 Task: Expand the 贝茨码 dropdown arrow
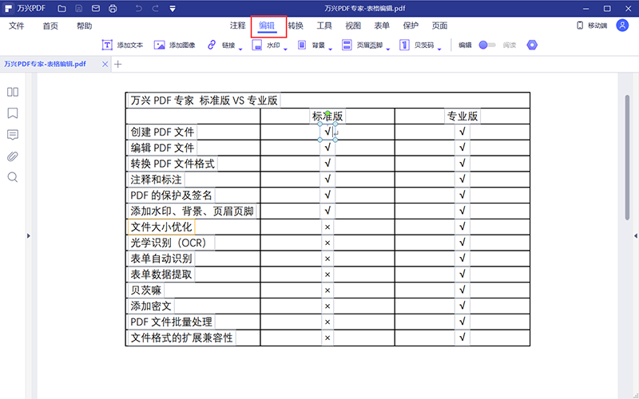coord(439,49)
